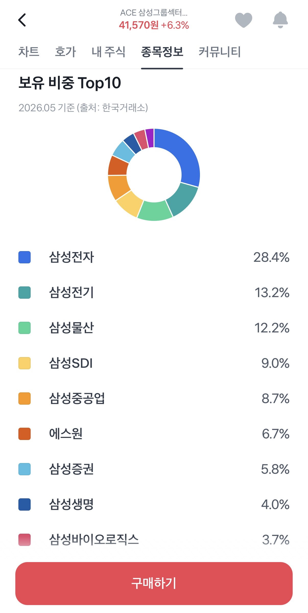
Task: Click the green 삼성물산 color swatch
Action: tap(25, 328)
